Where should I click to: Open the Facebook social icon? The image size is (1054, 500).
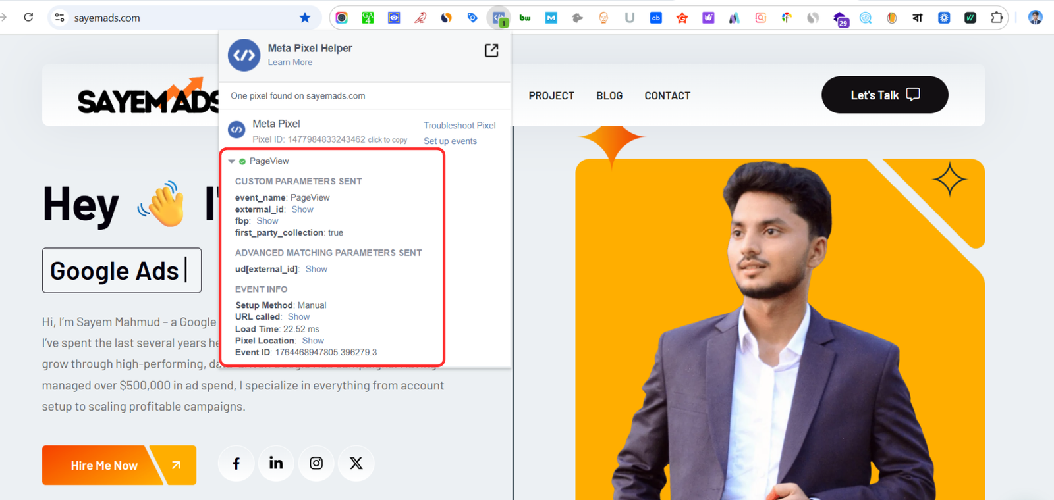pyautogui.click(x=236, y=464)
